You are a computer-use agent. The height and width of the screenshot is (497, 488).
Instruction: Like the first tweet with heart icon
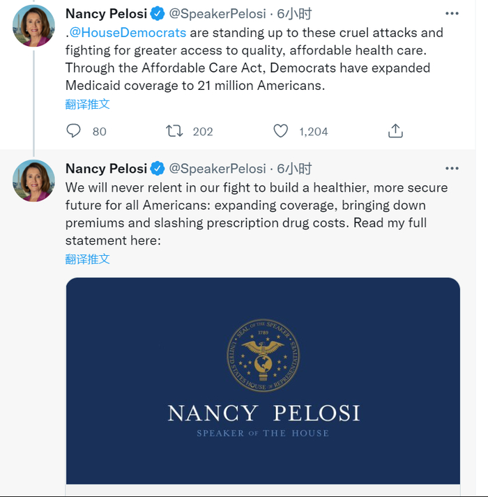(281, 131)
